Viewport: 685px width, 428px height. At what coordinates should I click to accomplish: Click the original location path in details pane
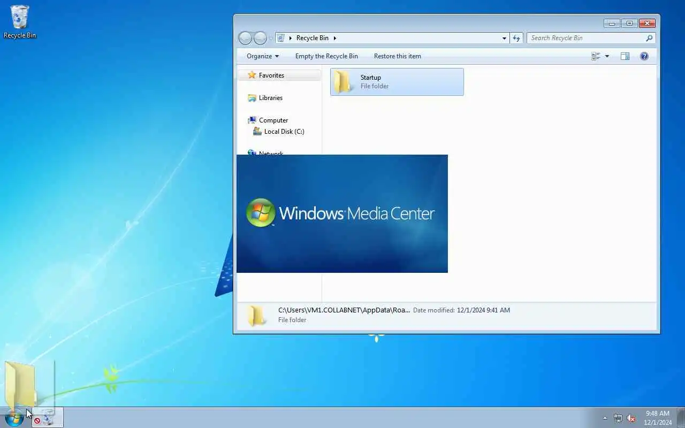tap(344, 310)
